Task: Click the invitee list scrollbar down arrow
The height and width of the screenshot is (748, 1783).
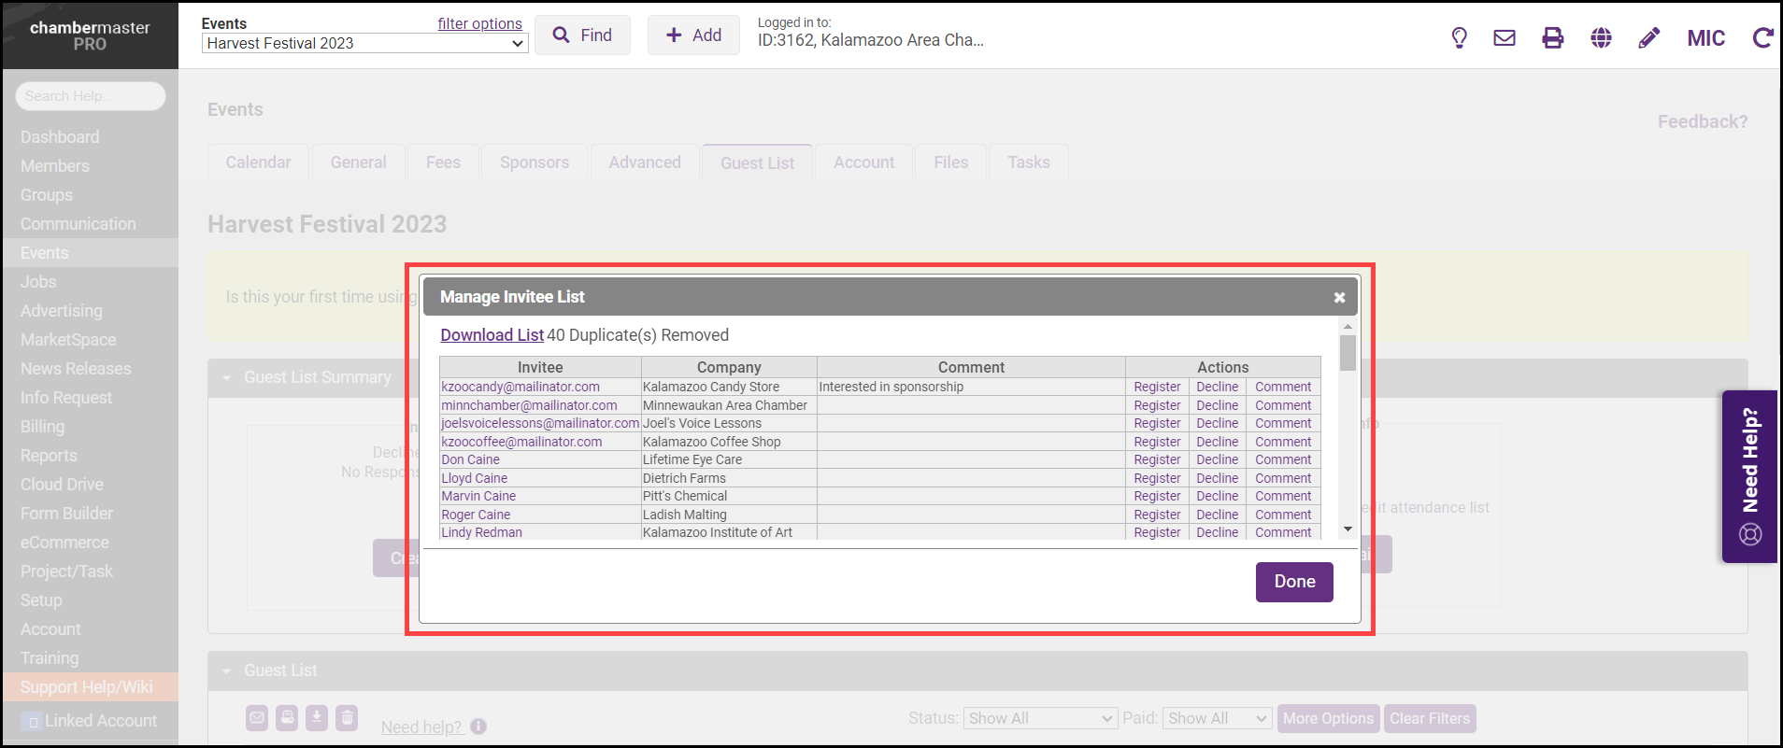Action: point(1348,529)
